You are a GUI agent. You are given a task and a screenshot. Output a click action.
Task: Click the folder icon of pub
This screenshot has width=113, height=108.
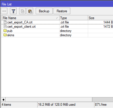pos(5,31)
